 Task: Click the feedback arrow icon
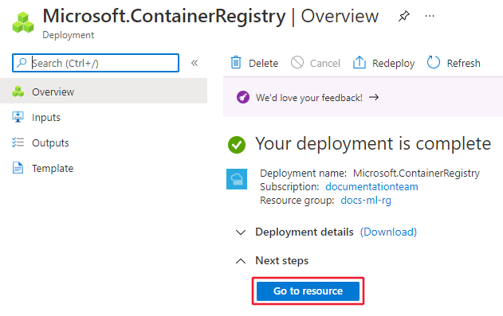point(374,97)
